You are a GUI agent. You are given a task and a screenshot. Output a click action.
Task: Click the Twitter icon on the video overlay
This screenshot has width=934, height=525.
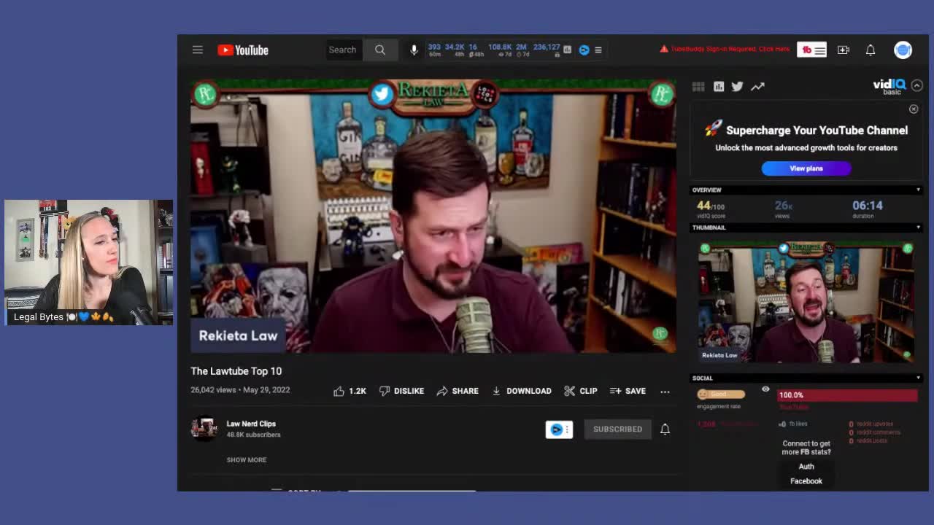(x=382, y=94)
